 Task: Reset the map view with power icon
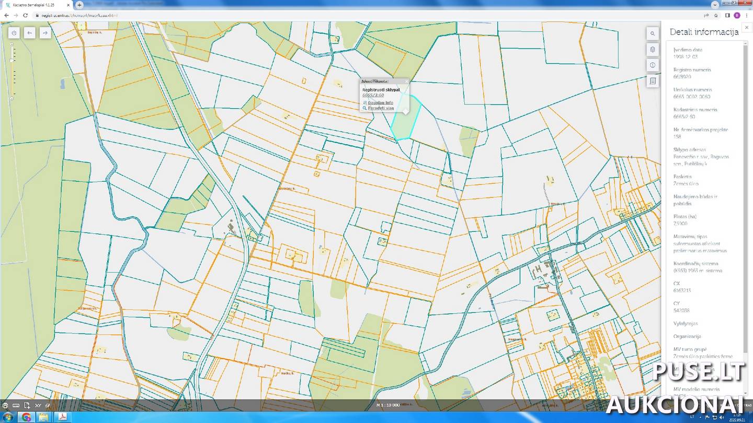14,33
